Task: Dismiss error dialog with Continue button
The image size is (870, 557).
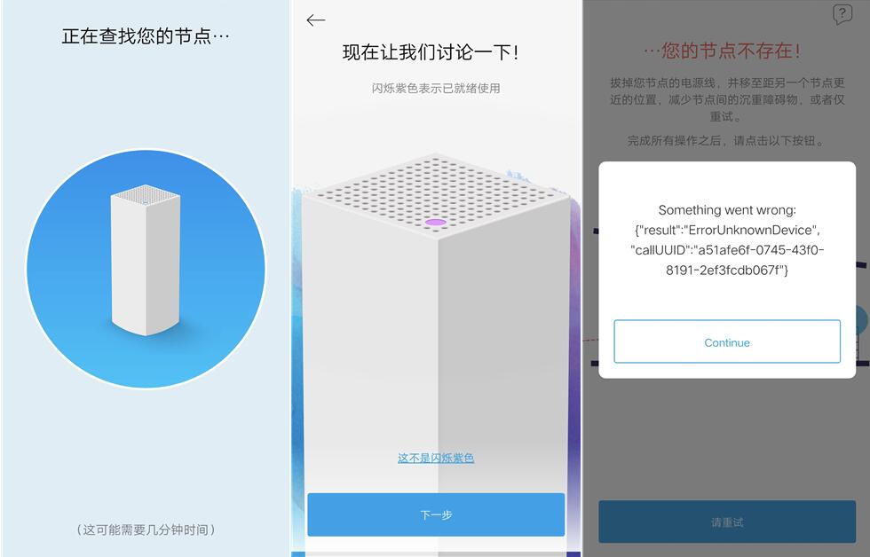Action: tap(727, 342)
